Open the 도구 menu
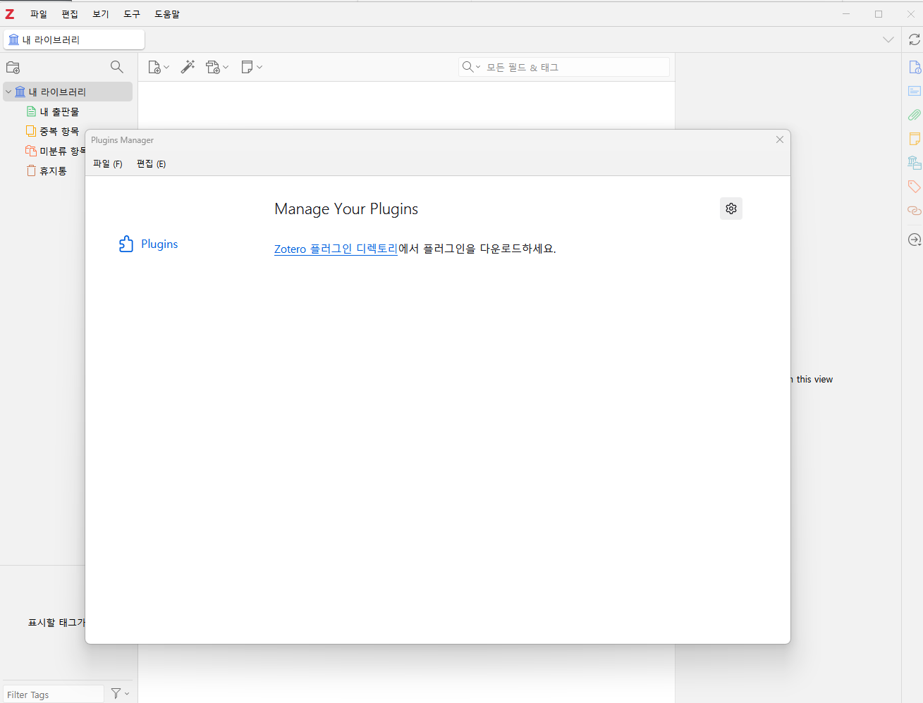The image size is (923, 703). 132,14
